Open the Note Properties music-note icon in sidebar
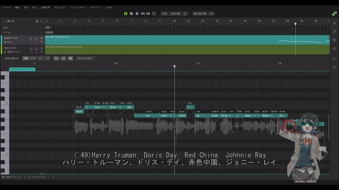 pyautogui.click(x=334, y=31)
